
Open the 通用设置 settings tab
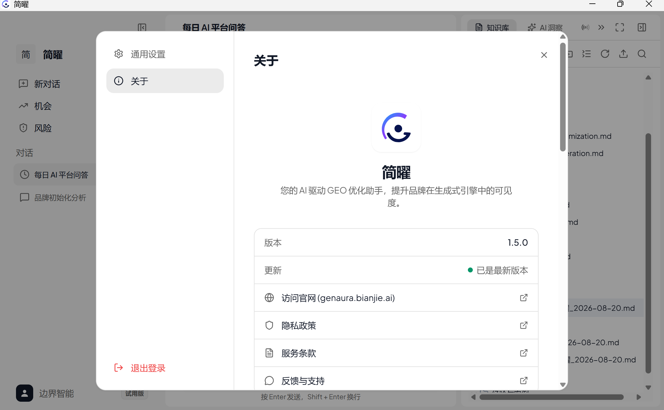165,54
